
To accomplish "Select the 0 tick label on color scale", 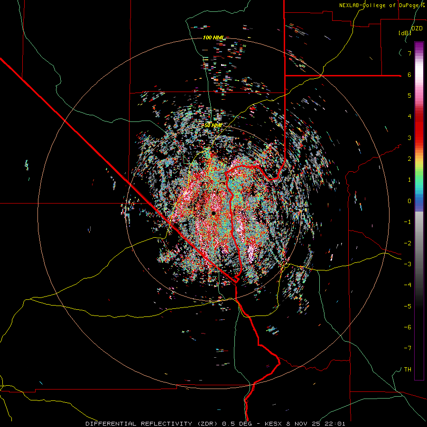I will (409, 201).
